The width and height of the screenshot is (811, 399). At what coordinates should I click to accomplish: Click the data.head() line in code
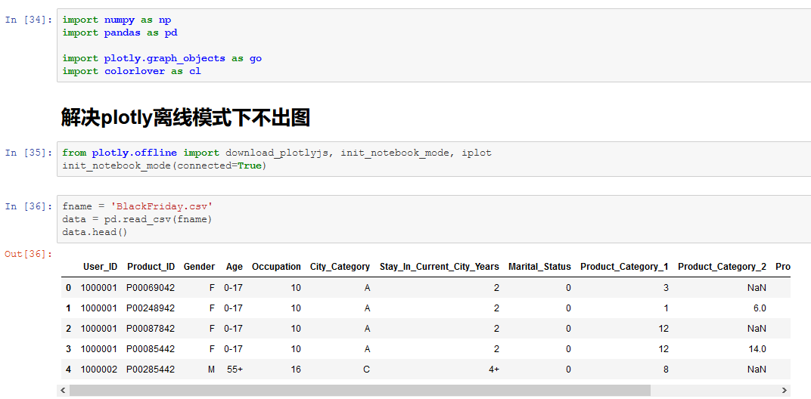(x=95, y=232)
